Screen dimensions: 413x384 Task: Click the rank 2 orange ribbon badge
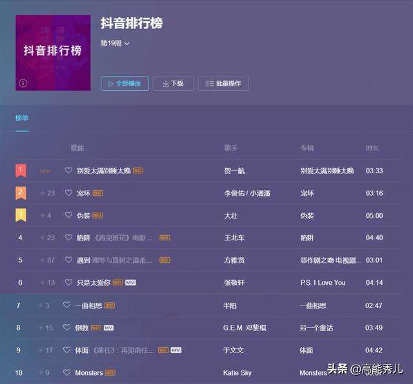(21, 193)
